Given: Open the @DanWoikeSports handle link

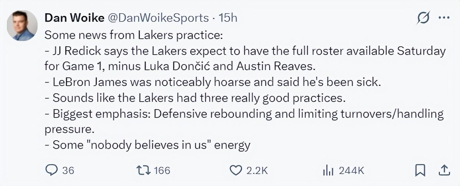Looking at the screenshot, I should tap(158, 18).
